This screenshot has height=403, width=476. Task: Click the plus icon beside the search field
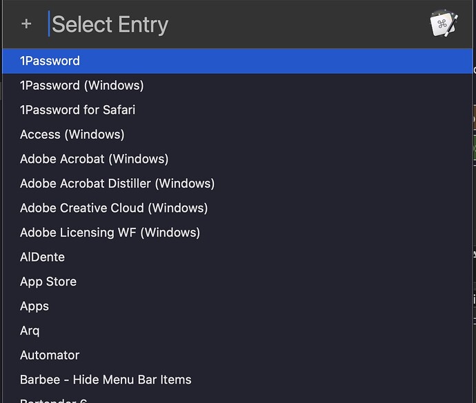26,23
